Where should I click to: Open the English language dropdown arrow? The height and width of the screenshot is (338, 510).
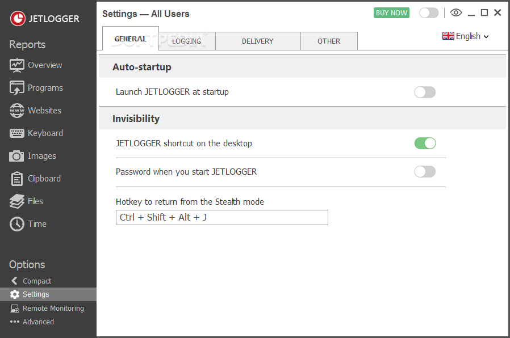(x=486, y=36)
